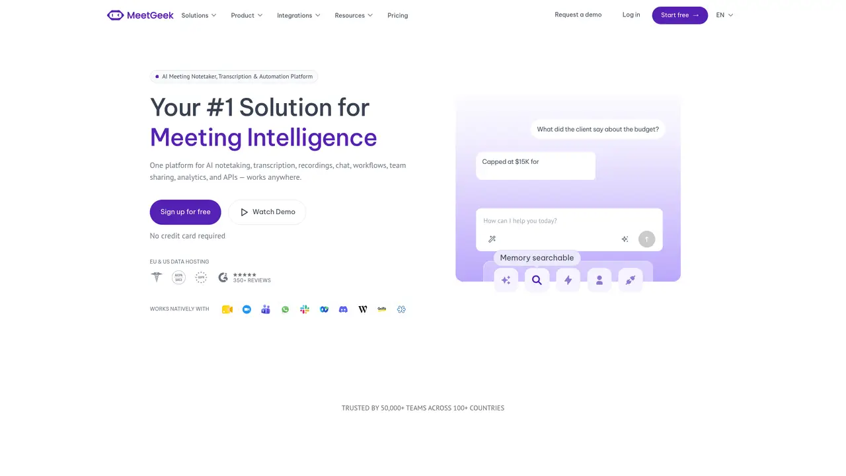The image size is (846, 476).
Task: Click the five-star rating
Action: coord(245,274)
